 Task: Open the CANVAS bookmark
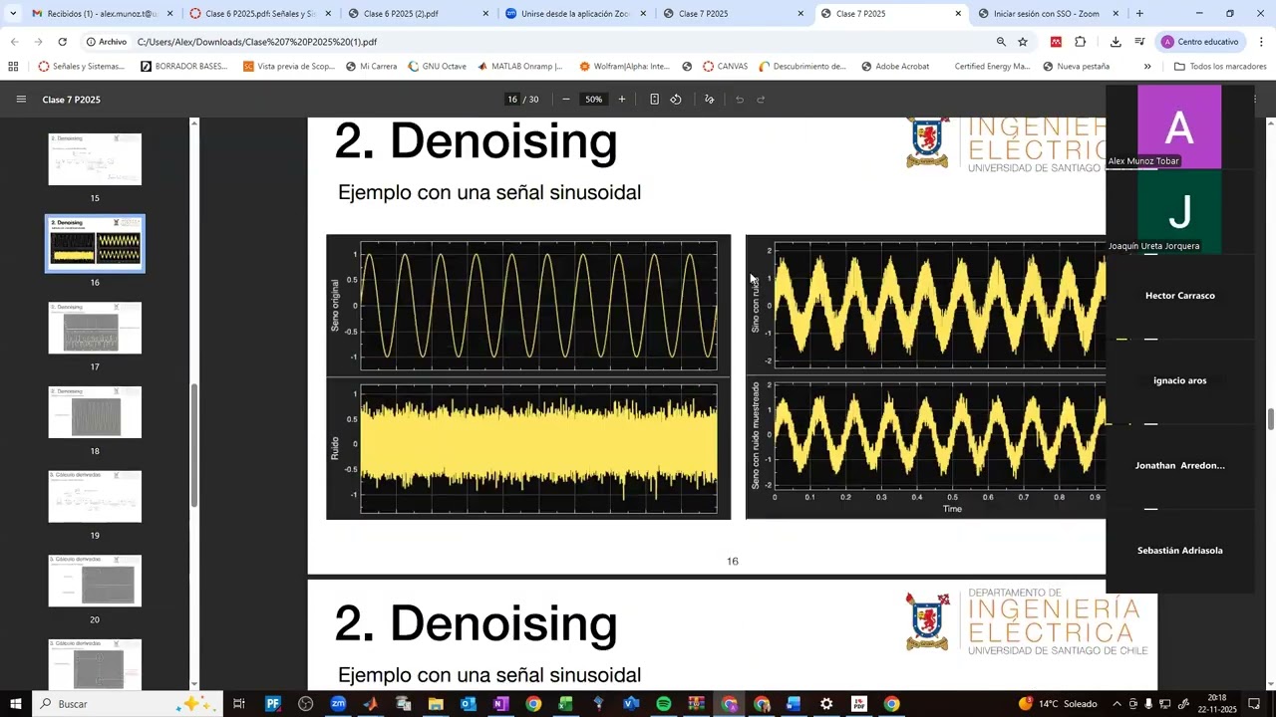coord(725,67)
